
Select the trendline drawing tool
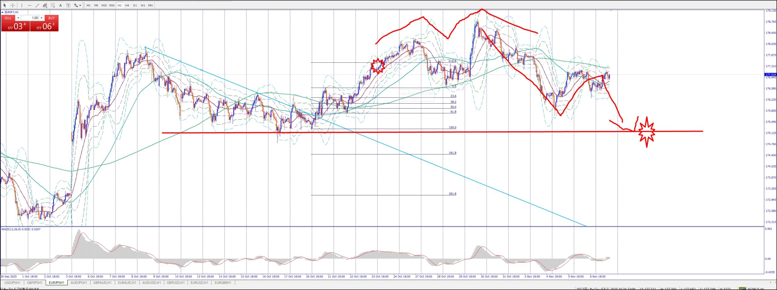37,5
